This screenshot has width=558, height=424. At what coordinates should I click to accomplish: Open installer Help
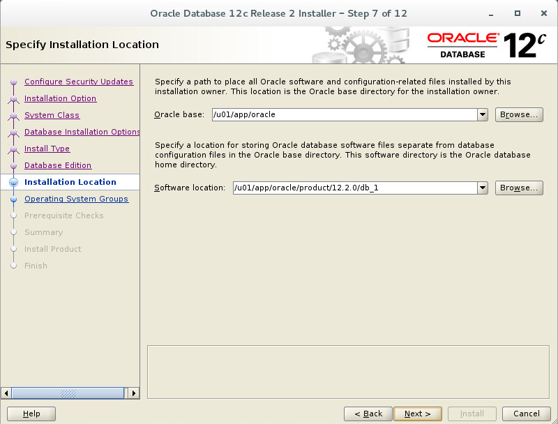coord(31,414)
